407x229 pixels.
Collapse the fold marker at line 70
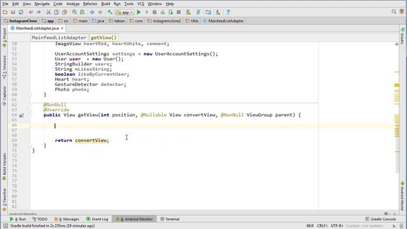[30, 146]
